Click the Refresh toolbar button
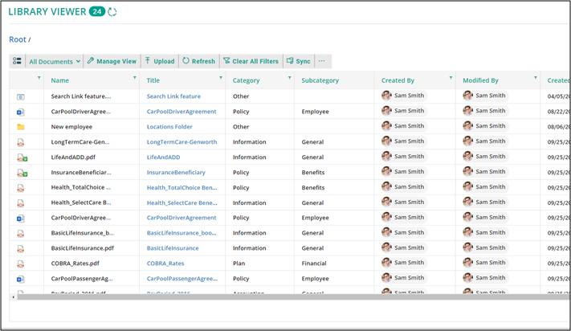The image size is (571, 331). [199, 61]
